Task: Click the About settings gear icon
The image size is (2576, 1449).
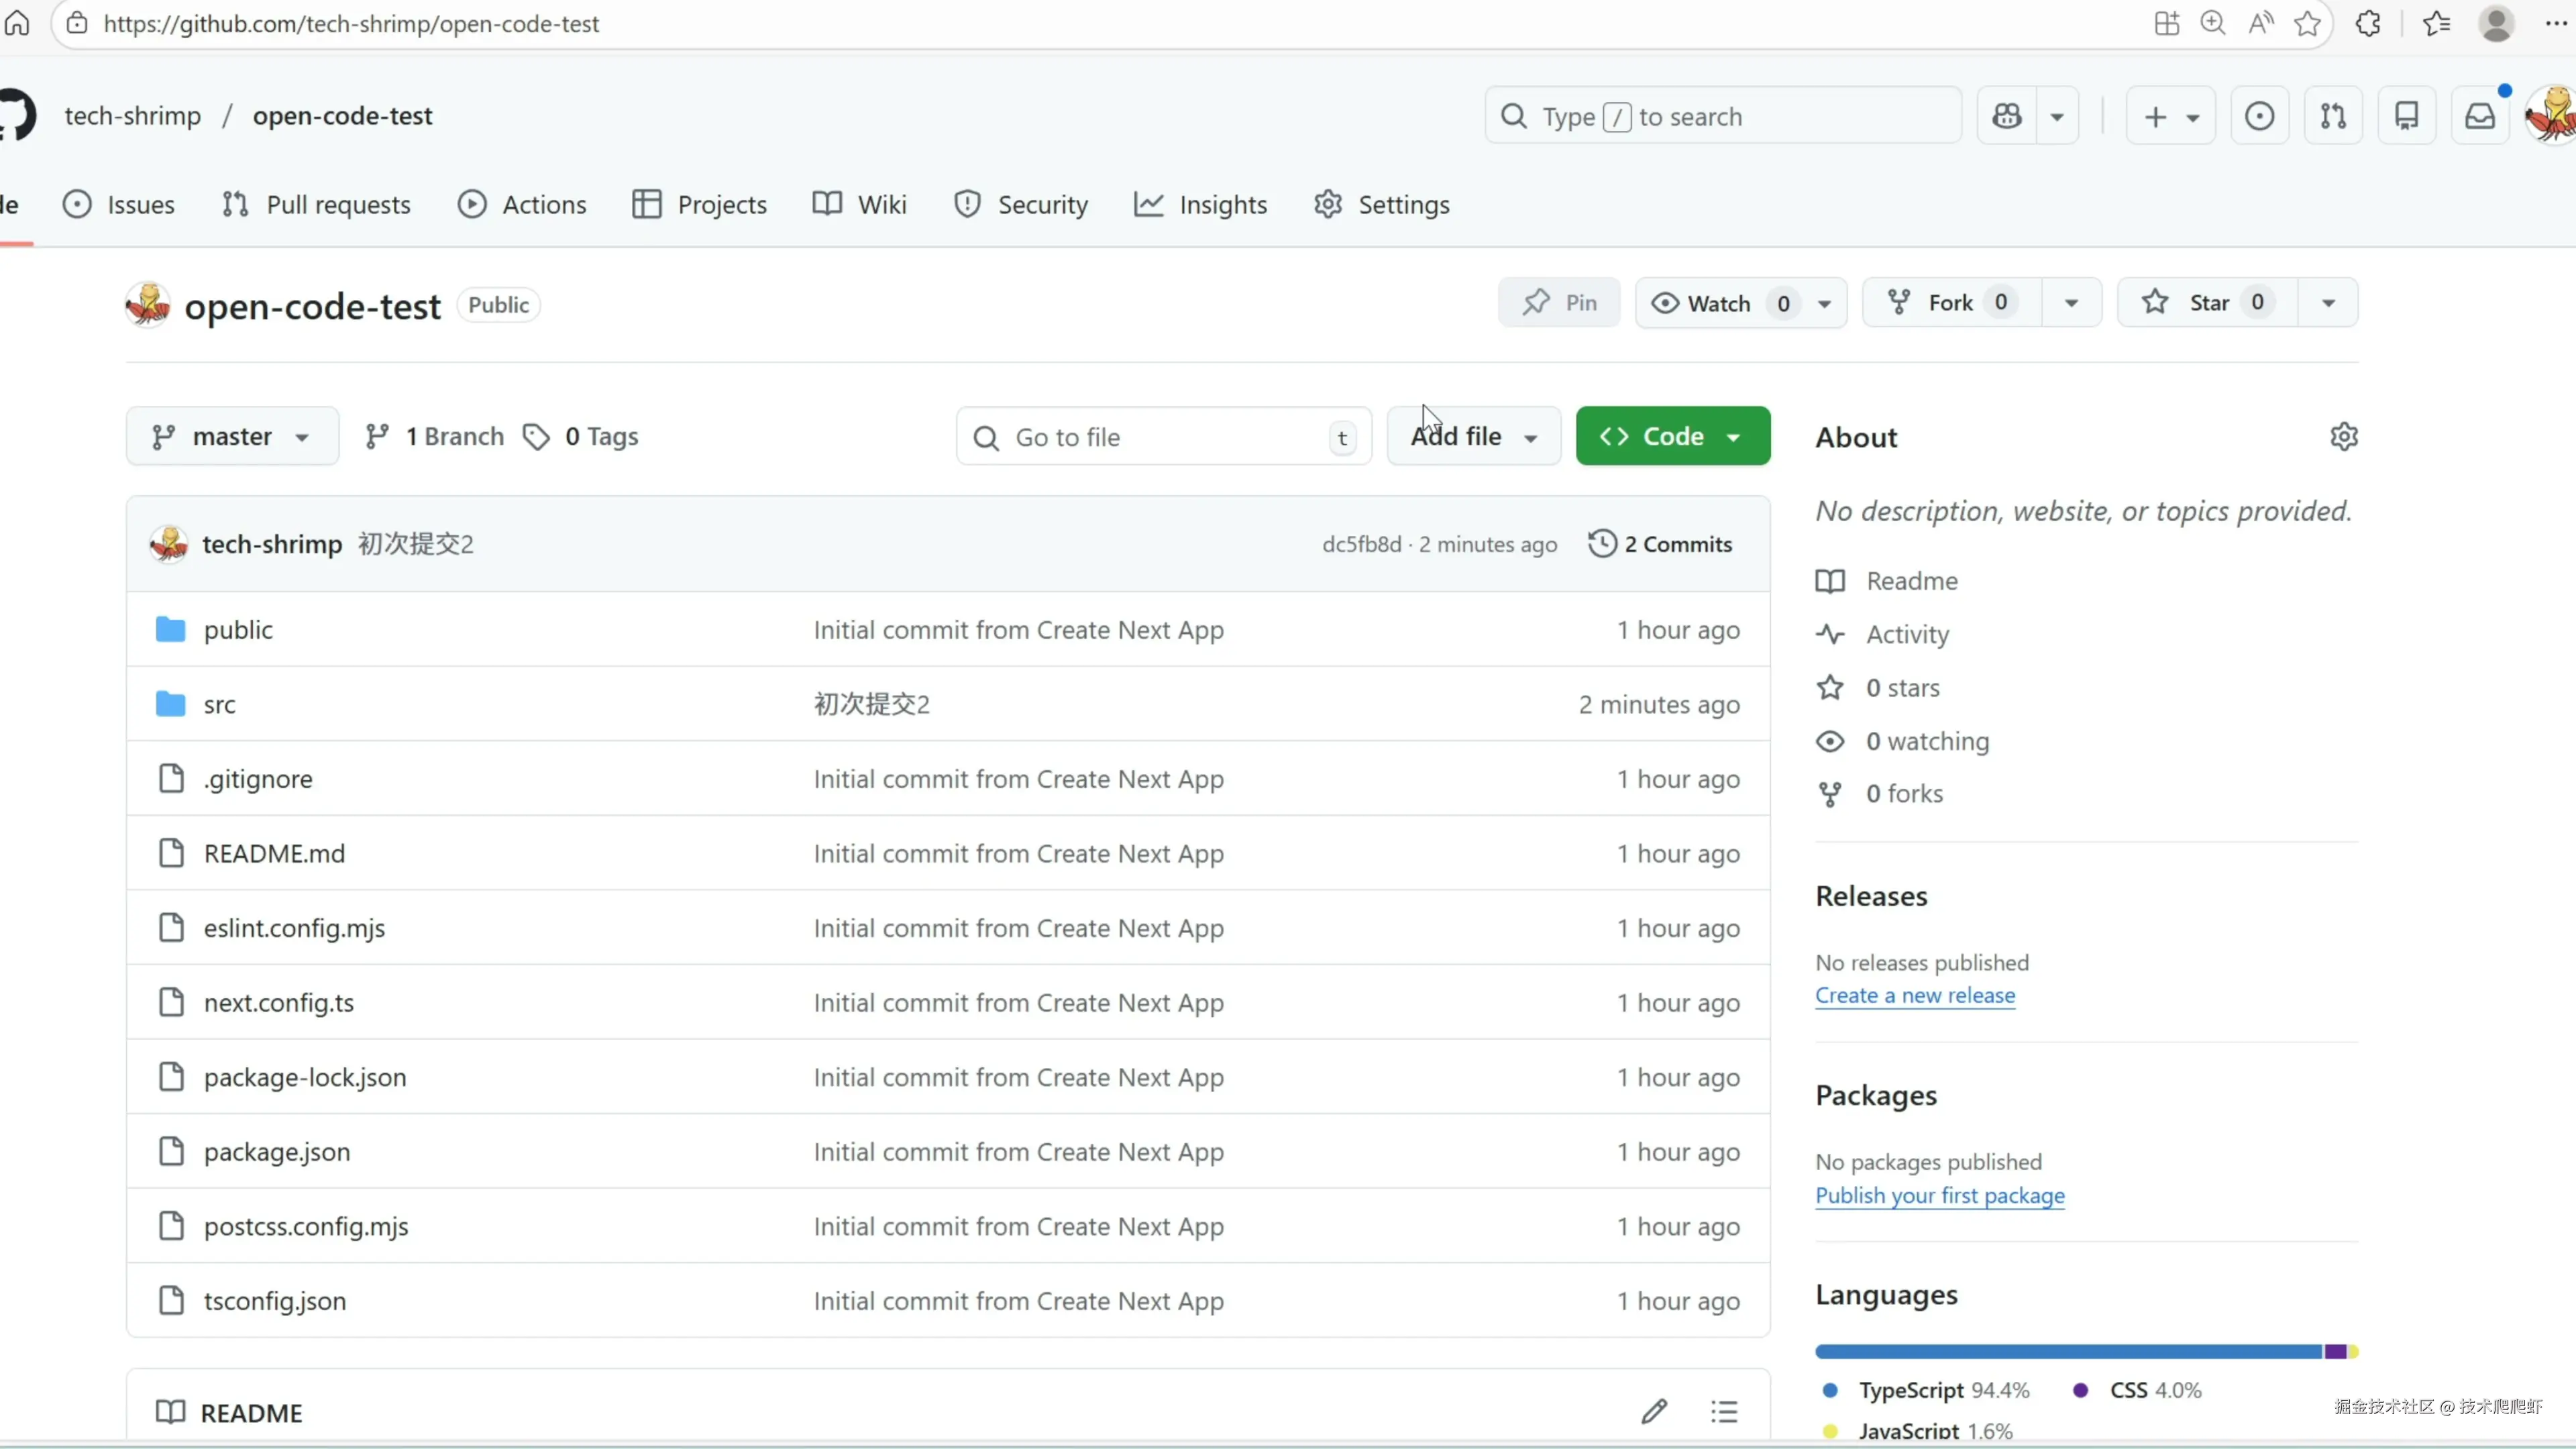Action: tap(2344, 437)
